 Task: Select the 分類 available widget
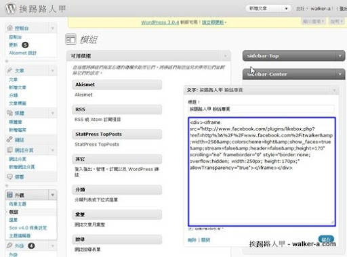coord(117,189)
